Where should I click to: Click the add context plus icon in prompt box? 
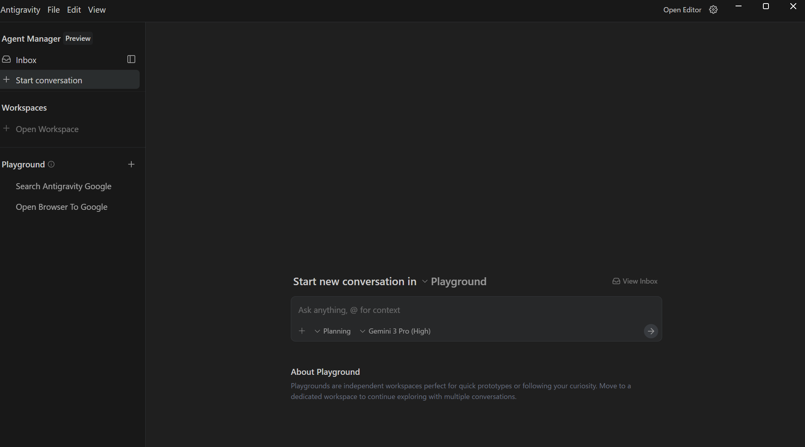tap(302, 331)
